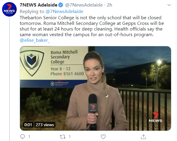Click the 273 views counter

45,125
